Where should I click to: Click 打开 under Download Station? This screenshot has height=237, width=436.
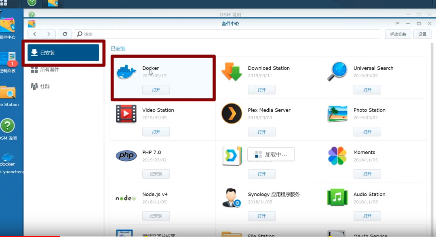coord(262,90)
